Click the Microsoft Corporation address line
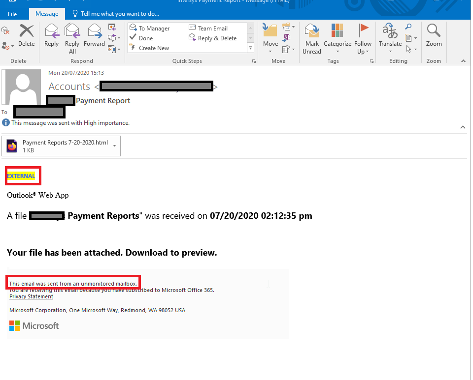 tap(97, 310)
